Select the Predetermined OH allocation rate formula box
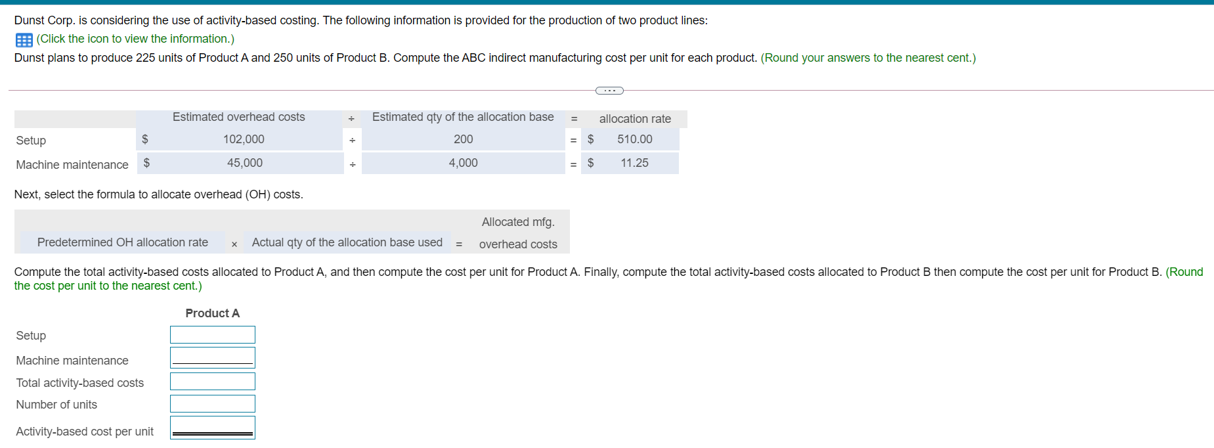 (x=123, y=242)
